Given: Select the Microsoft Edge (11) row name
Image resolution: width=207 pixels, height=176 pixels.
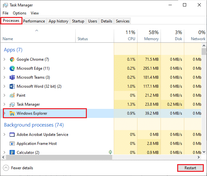Looking at the screenshot, I should pos(33,68).
